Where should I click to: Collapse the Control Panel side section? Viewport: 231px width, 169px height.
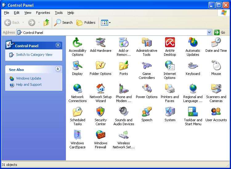tap(58, 45)
